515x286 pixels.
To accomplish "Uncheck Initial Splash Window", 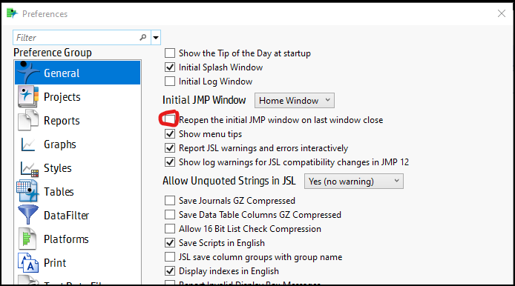I will click(170, 67).
